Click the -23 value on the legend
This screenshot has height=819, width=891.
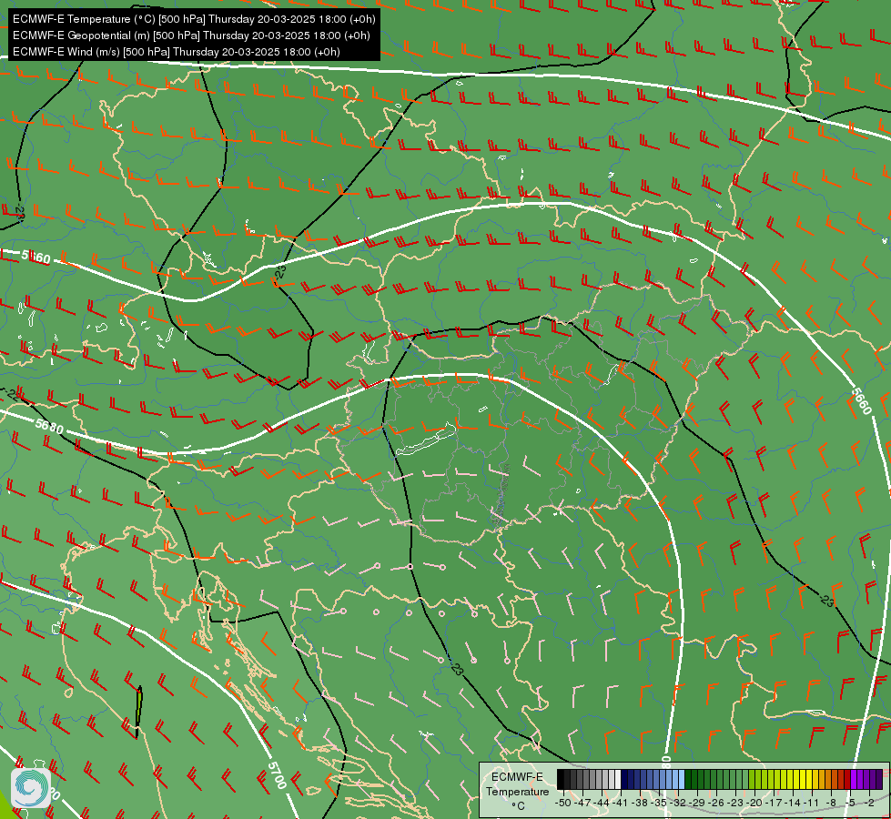point(734,803)
